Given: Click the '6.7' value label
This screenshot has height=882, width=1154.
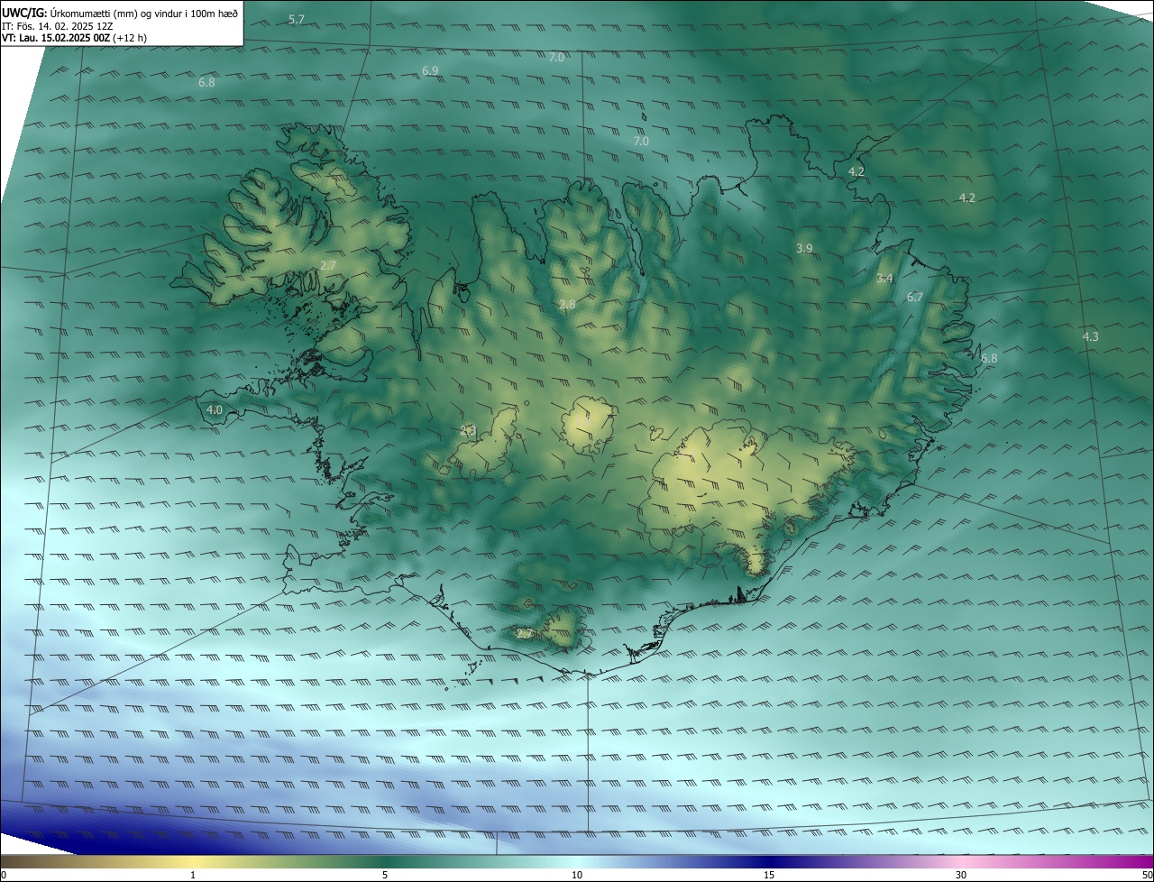Looking at the screenshot, I should 915,297.
